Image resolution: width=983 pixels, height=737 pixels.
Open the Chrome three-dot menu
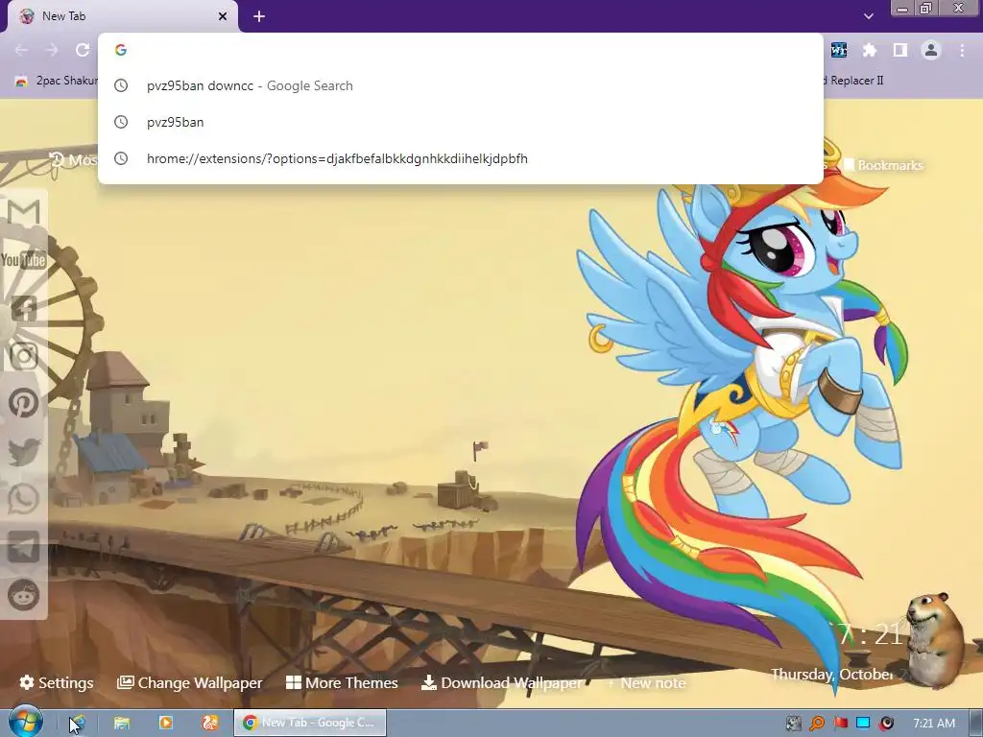click(x=962, y=50)
